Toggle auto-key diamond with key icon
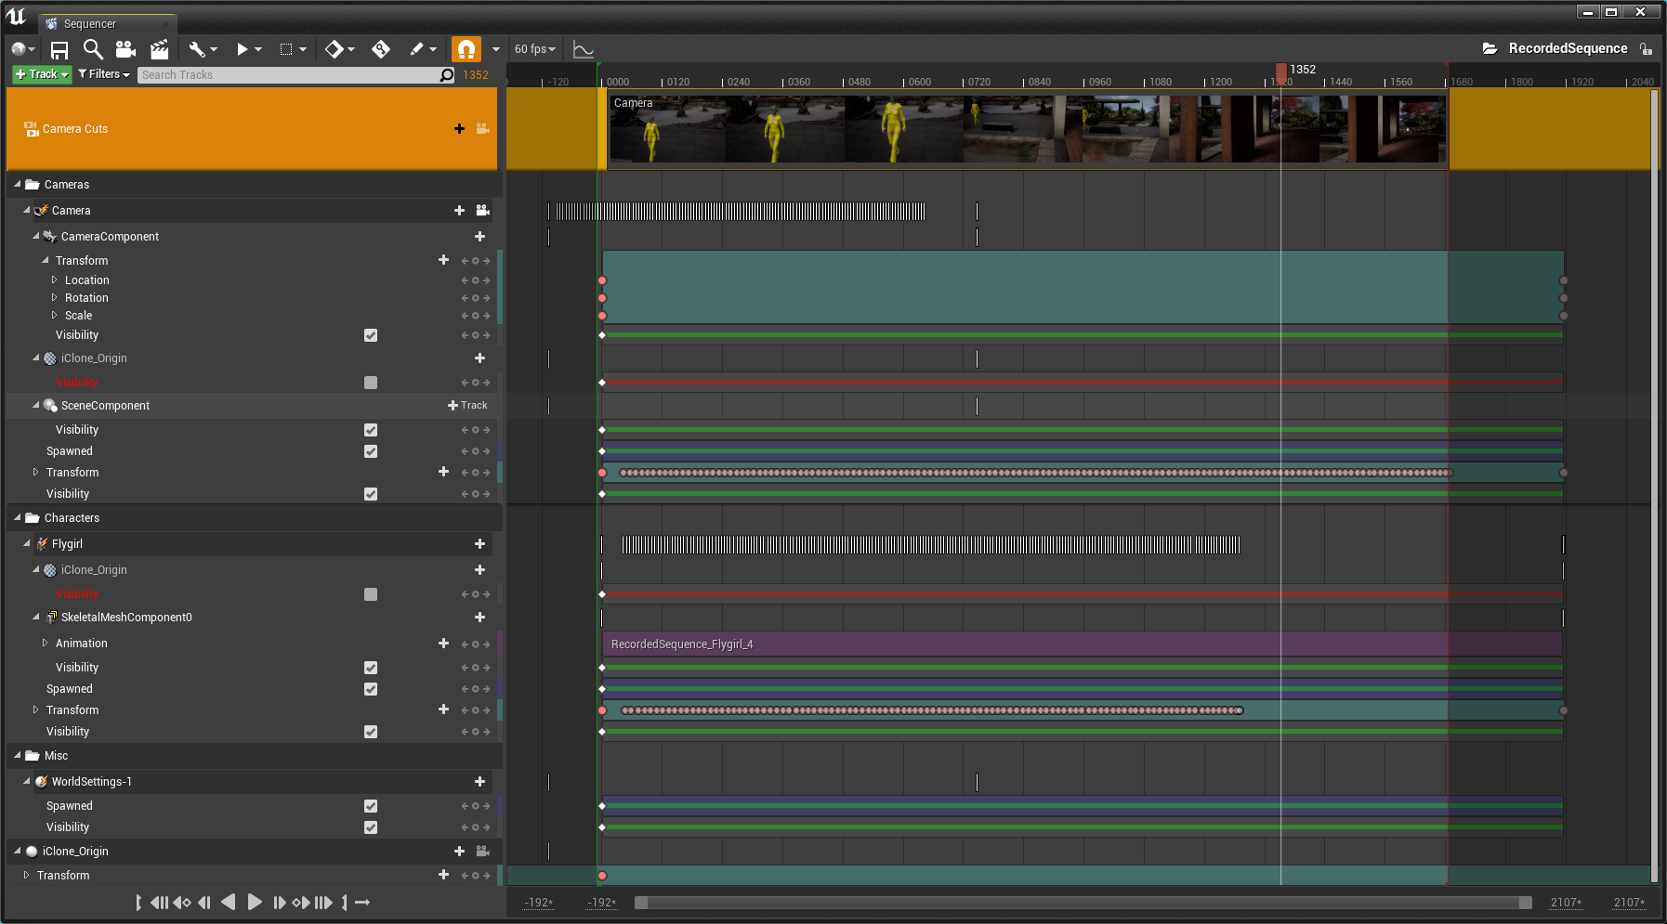The height and width of the screenshot is (924, 1667). [x=381, y=49]
